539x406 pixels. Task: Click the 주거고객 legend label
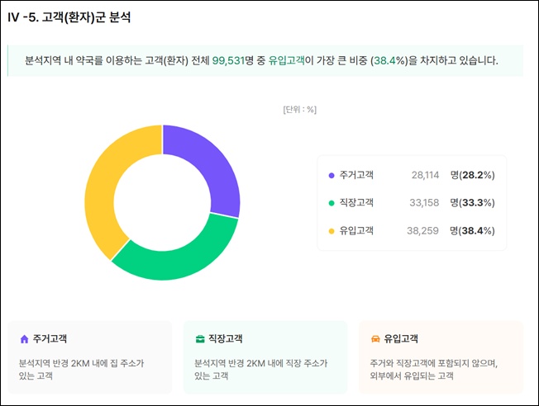coord(356,175)
